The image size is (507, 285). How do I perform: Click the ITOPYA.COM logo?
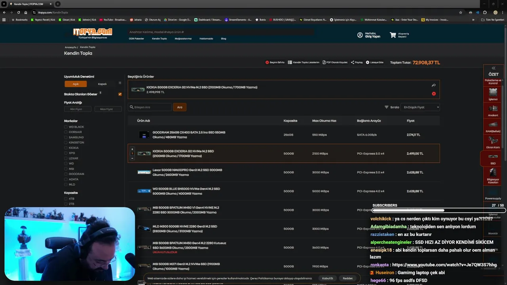[x=92, y=33]
